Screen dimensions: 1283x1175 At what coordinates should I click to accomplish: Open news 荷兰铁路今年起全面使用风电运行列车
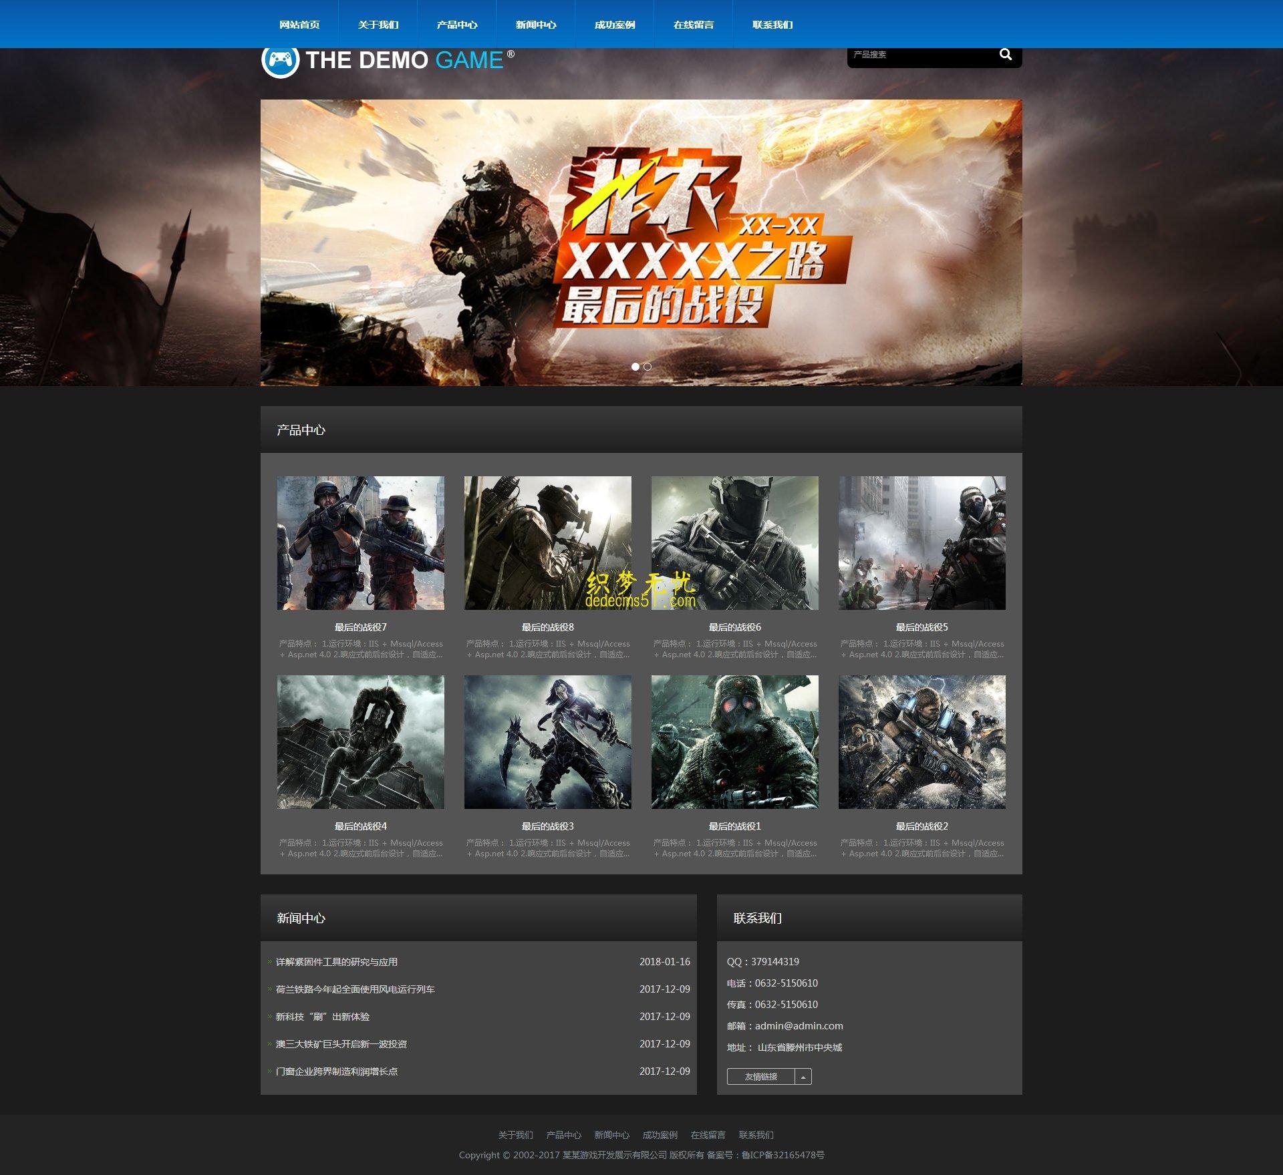[355, 989]
